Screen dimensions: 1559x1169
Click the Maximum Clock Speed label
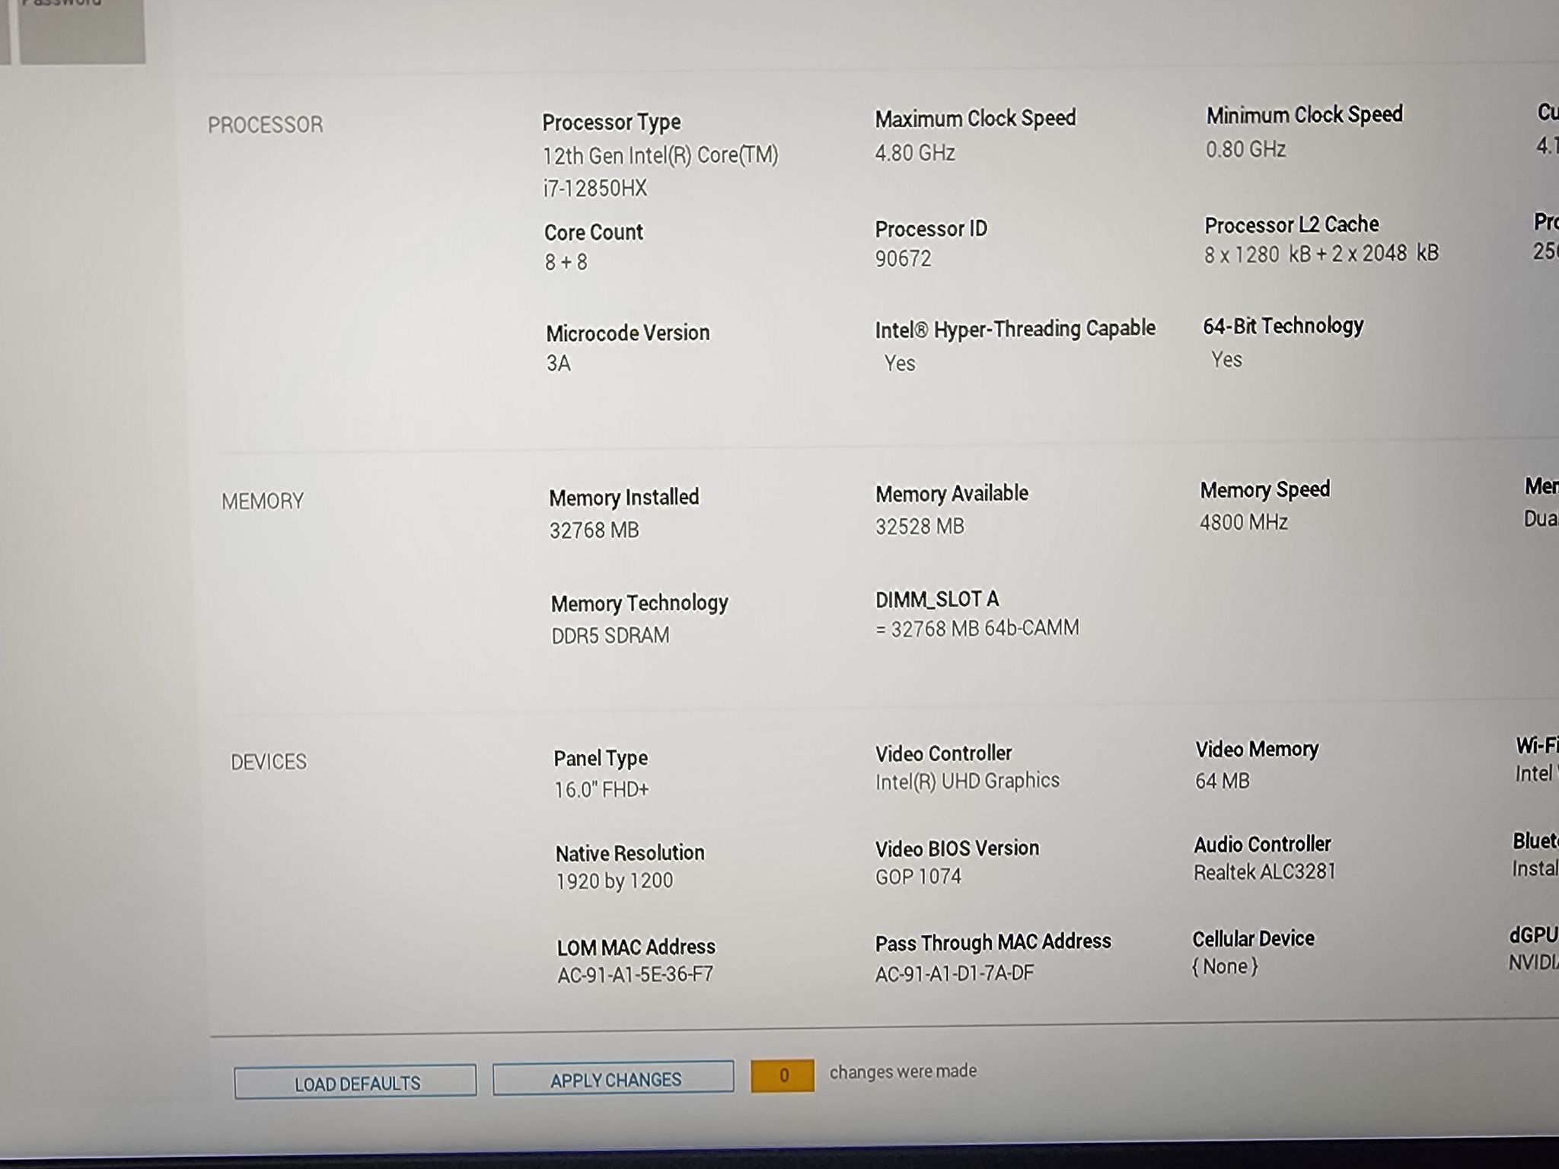(975, 119)
